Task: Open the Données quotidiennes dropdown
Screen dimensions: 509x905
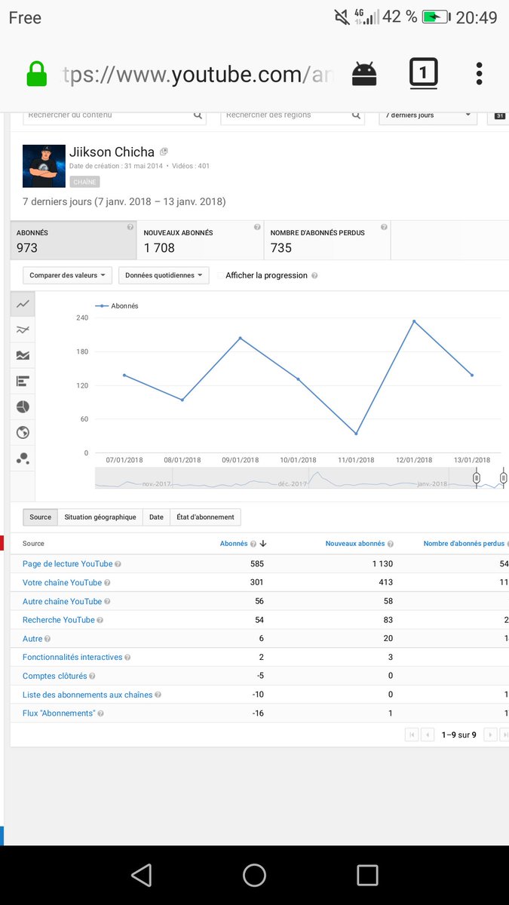Action: [164, 275]
